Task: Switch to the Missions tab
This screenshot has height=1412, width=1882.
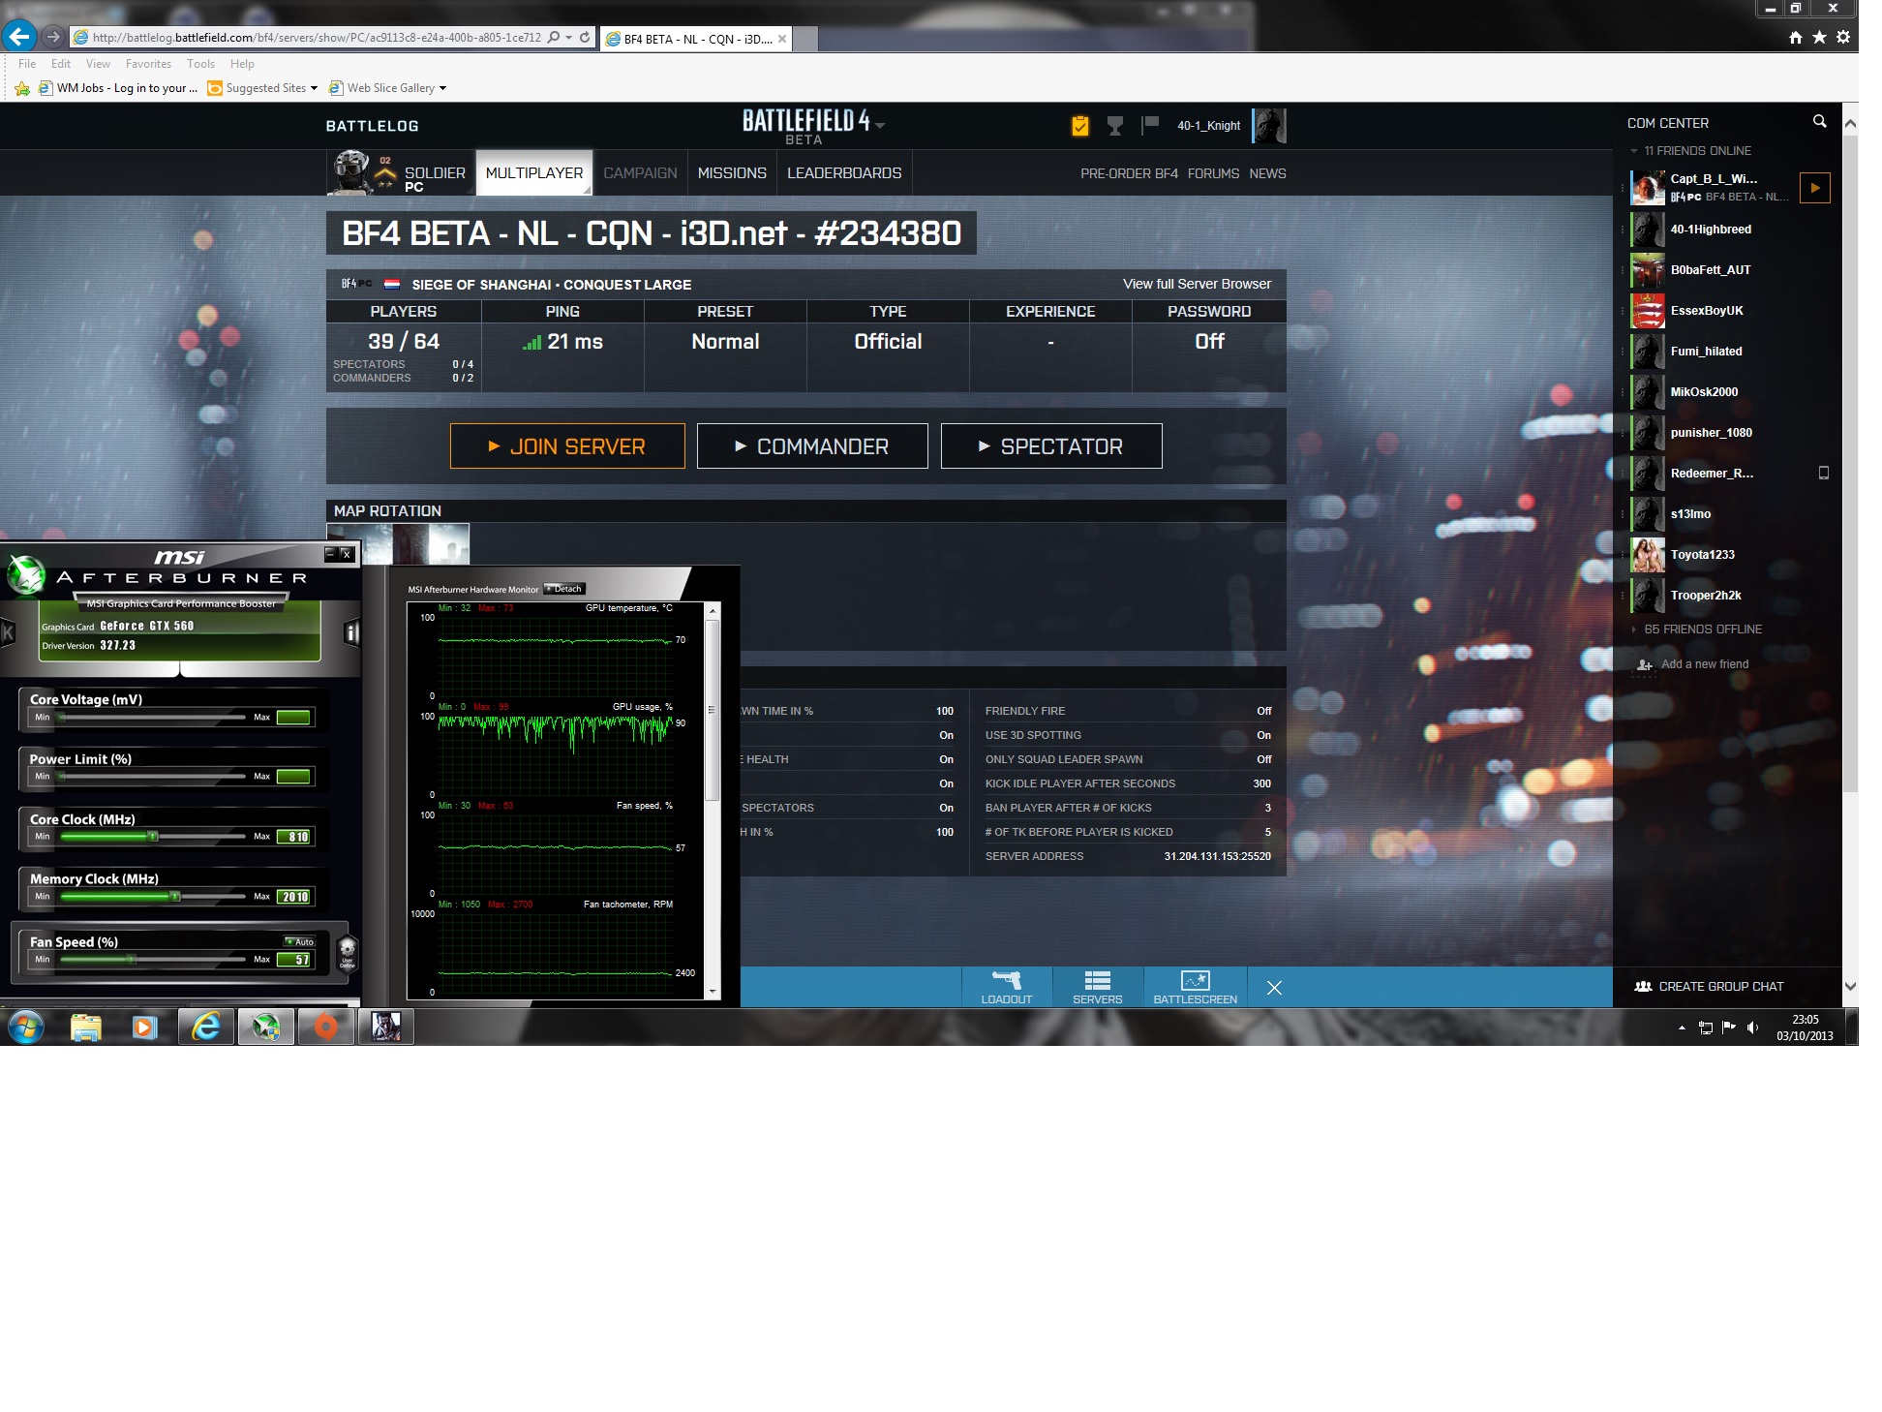Action: (732, 172)
